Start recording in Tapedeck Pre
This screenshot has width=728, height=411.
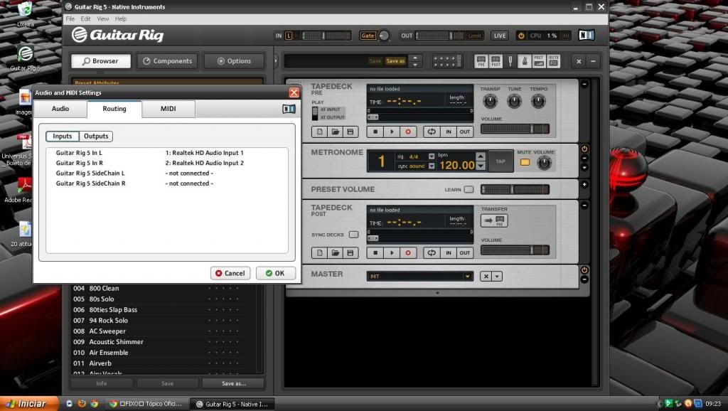pos(407,132)
